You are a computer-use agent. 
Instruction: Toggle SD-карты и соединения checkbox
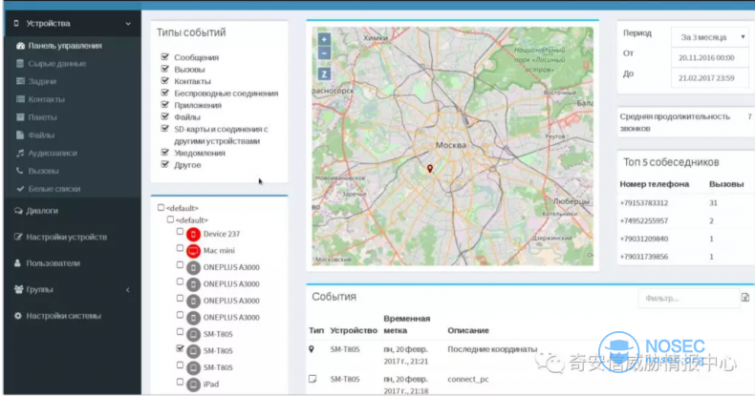(165, 128)
